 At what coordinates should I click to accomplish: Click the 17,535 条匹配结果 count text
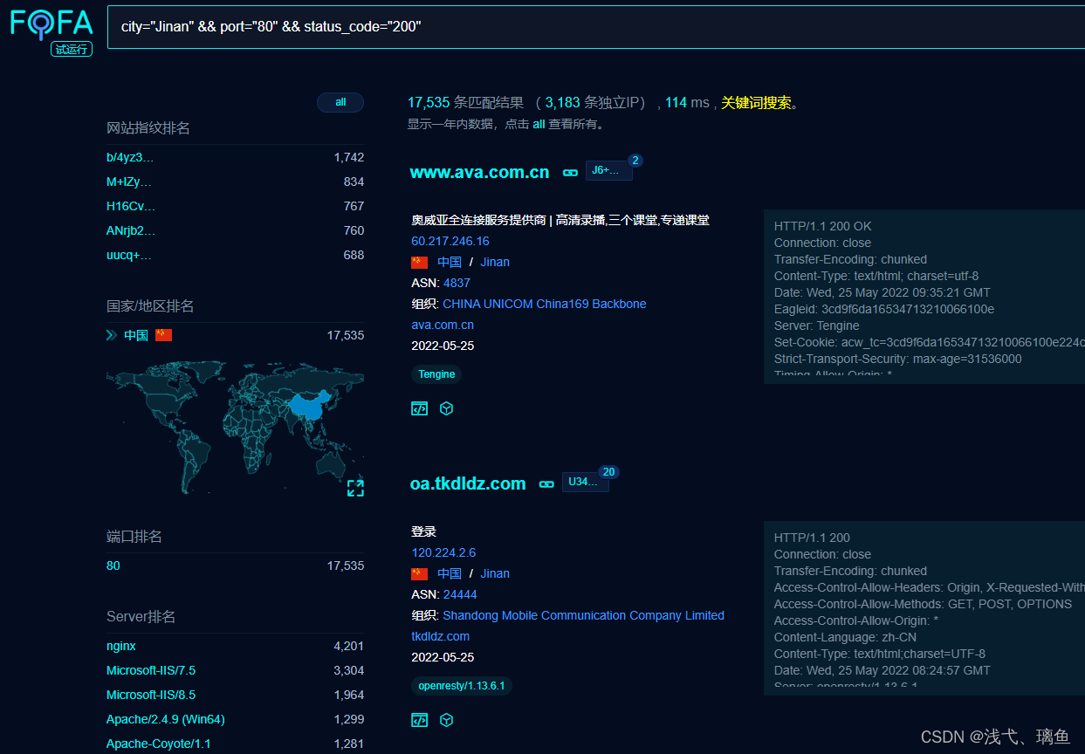(465, 103)
